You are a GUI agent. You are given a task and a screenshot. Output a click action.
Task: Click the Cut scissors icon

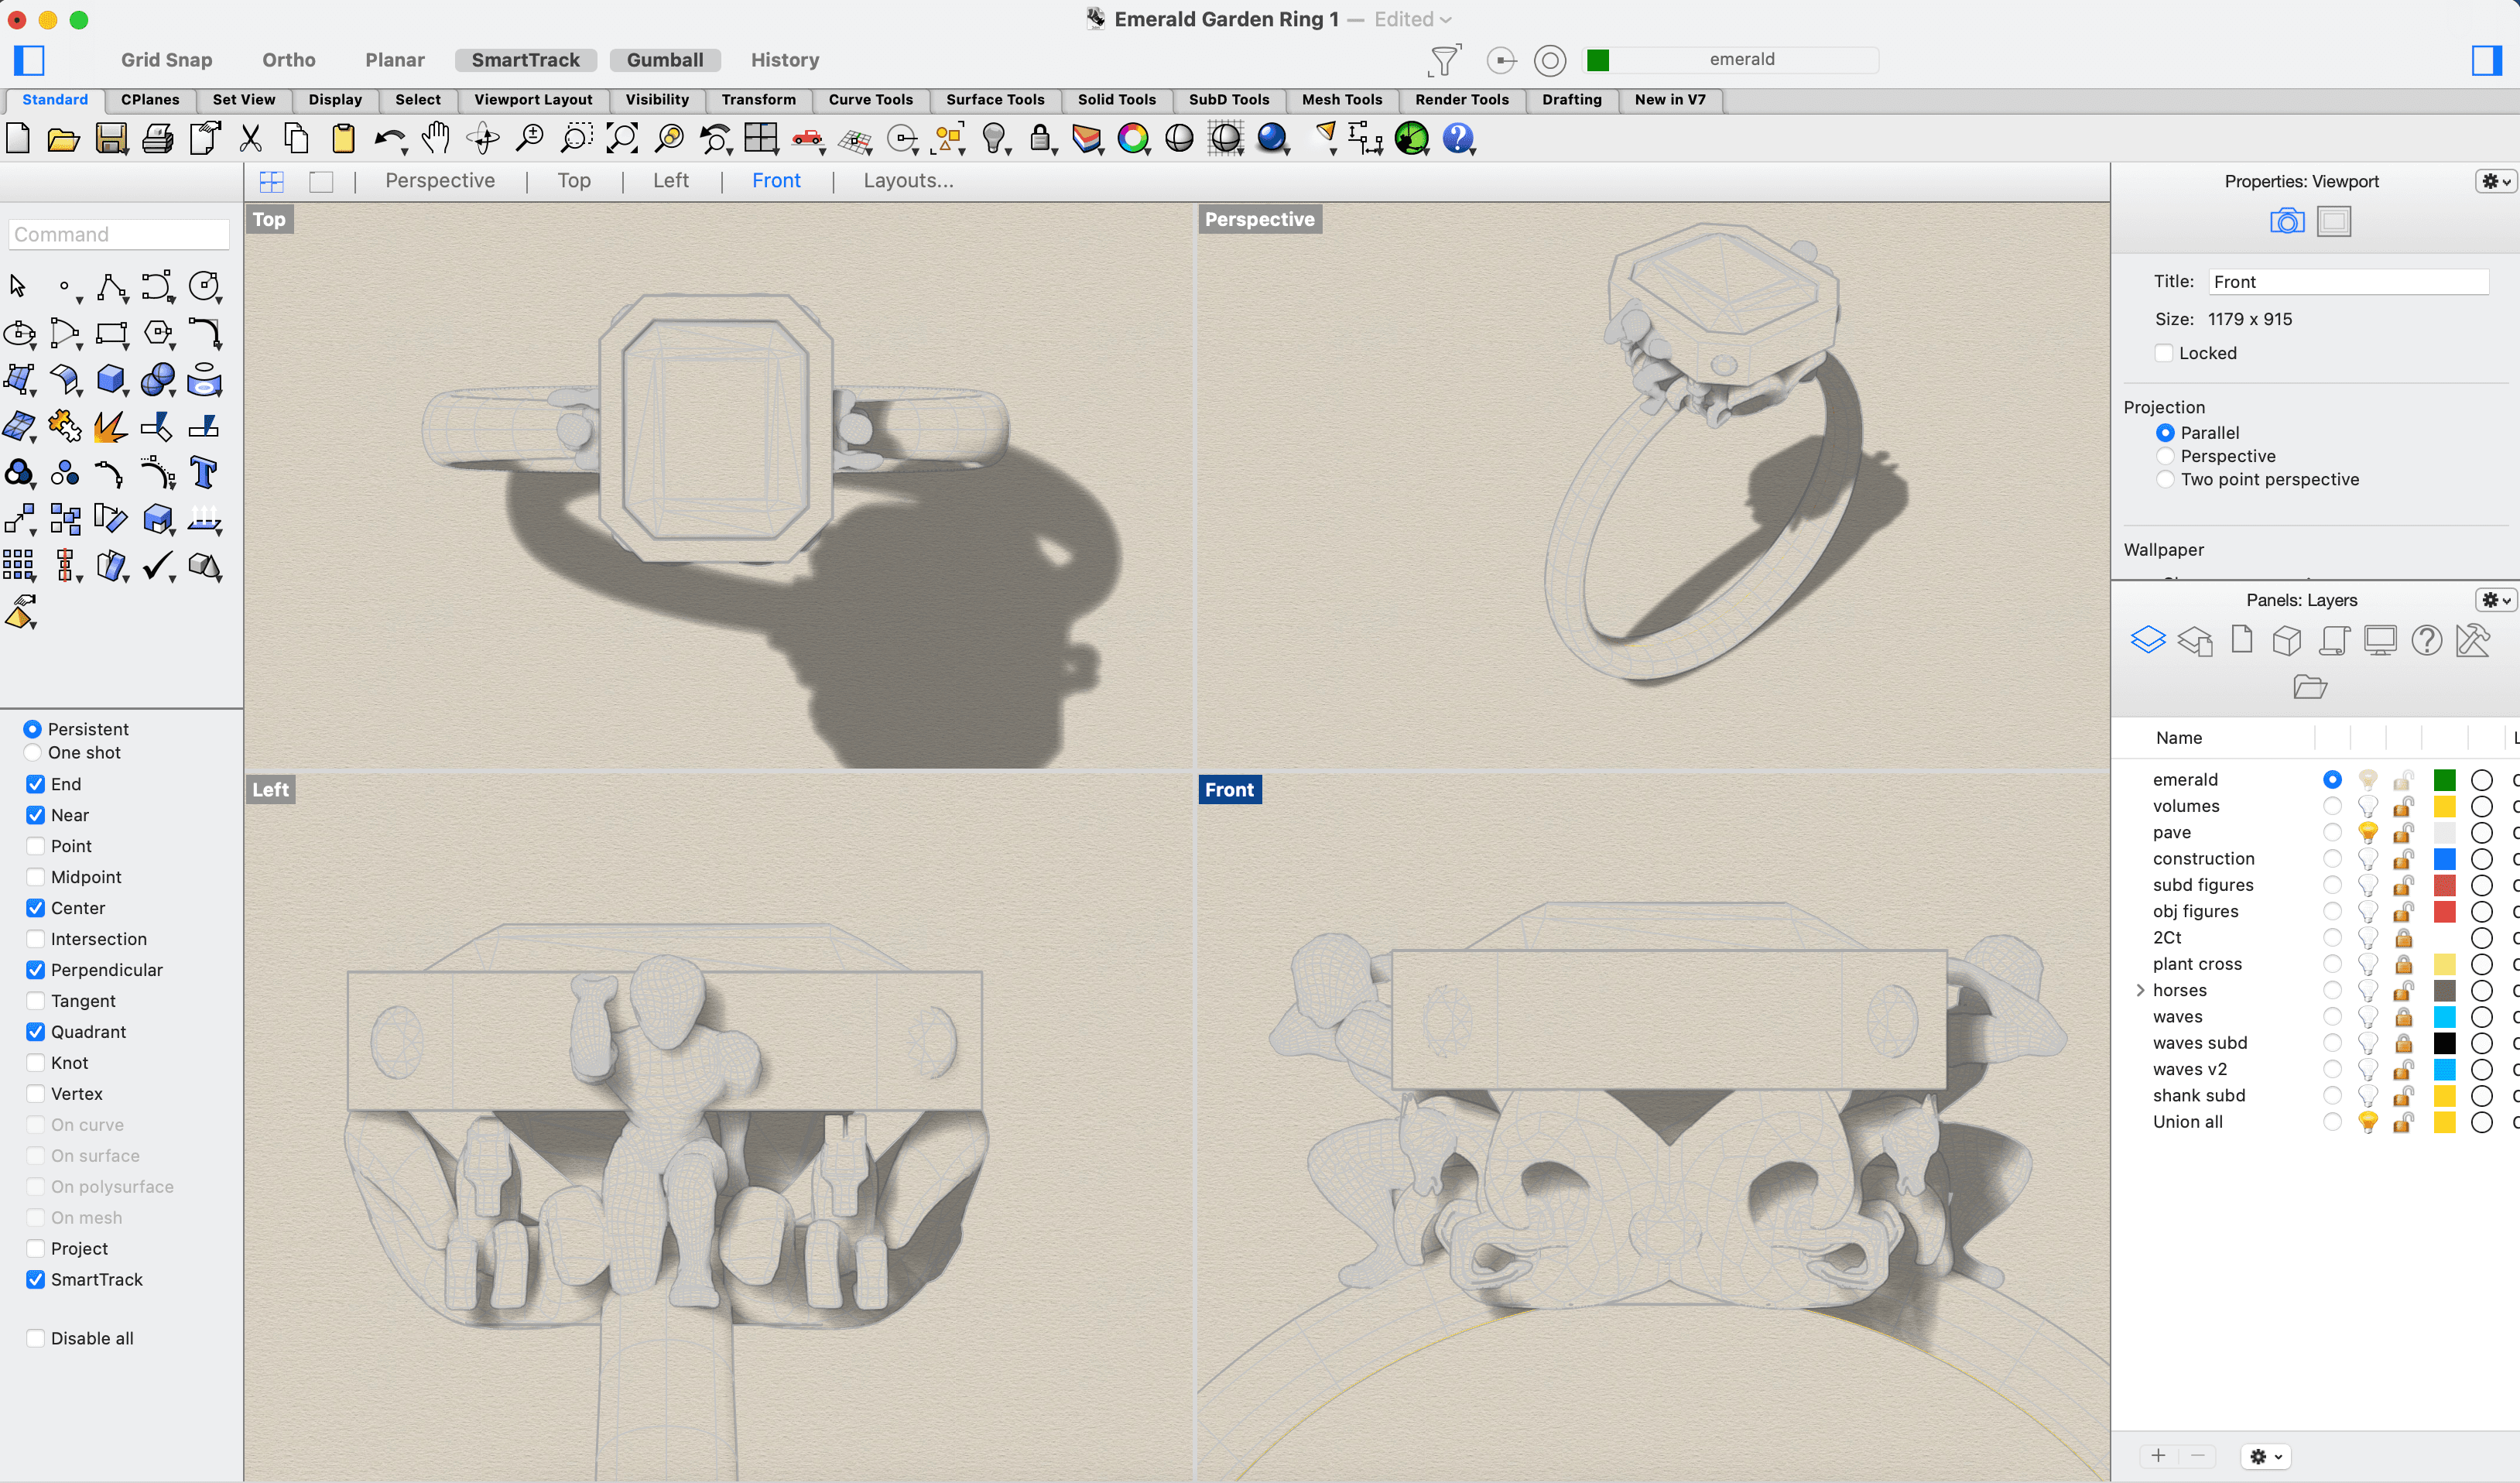pos(251,138)
